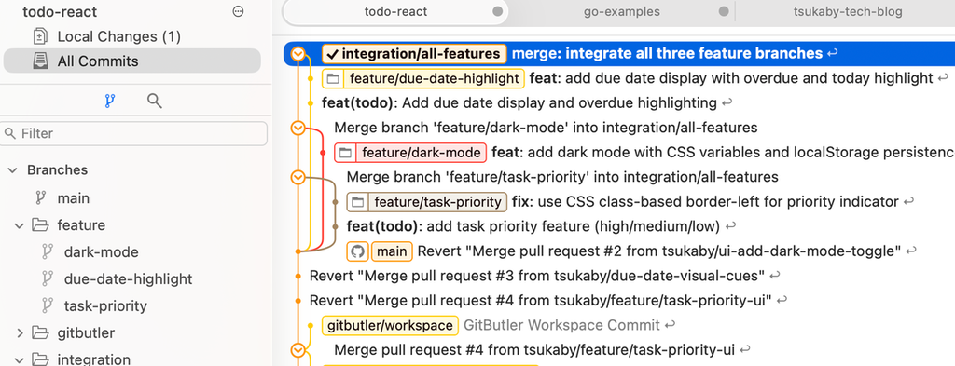Select commit 'merge: integrate all three feature branches'

pos(667,53)
